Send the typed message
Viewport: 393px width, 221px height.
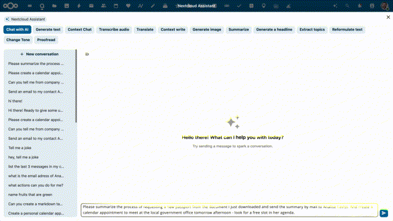coord(384,213)
